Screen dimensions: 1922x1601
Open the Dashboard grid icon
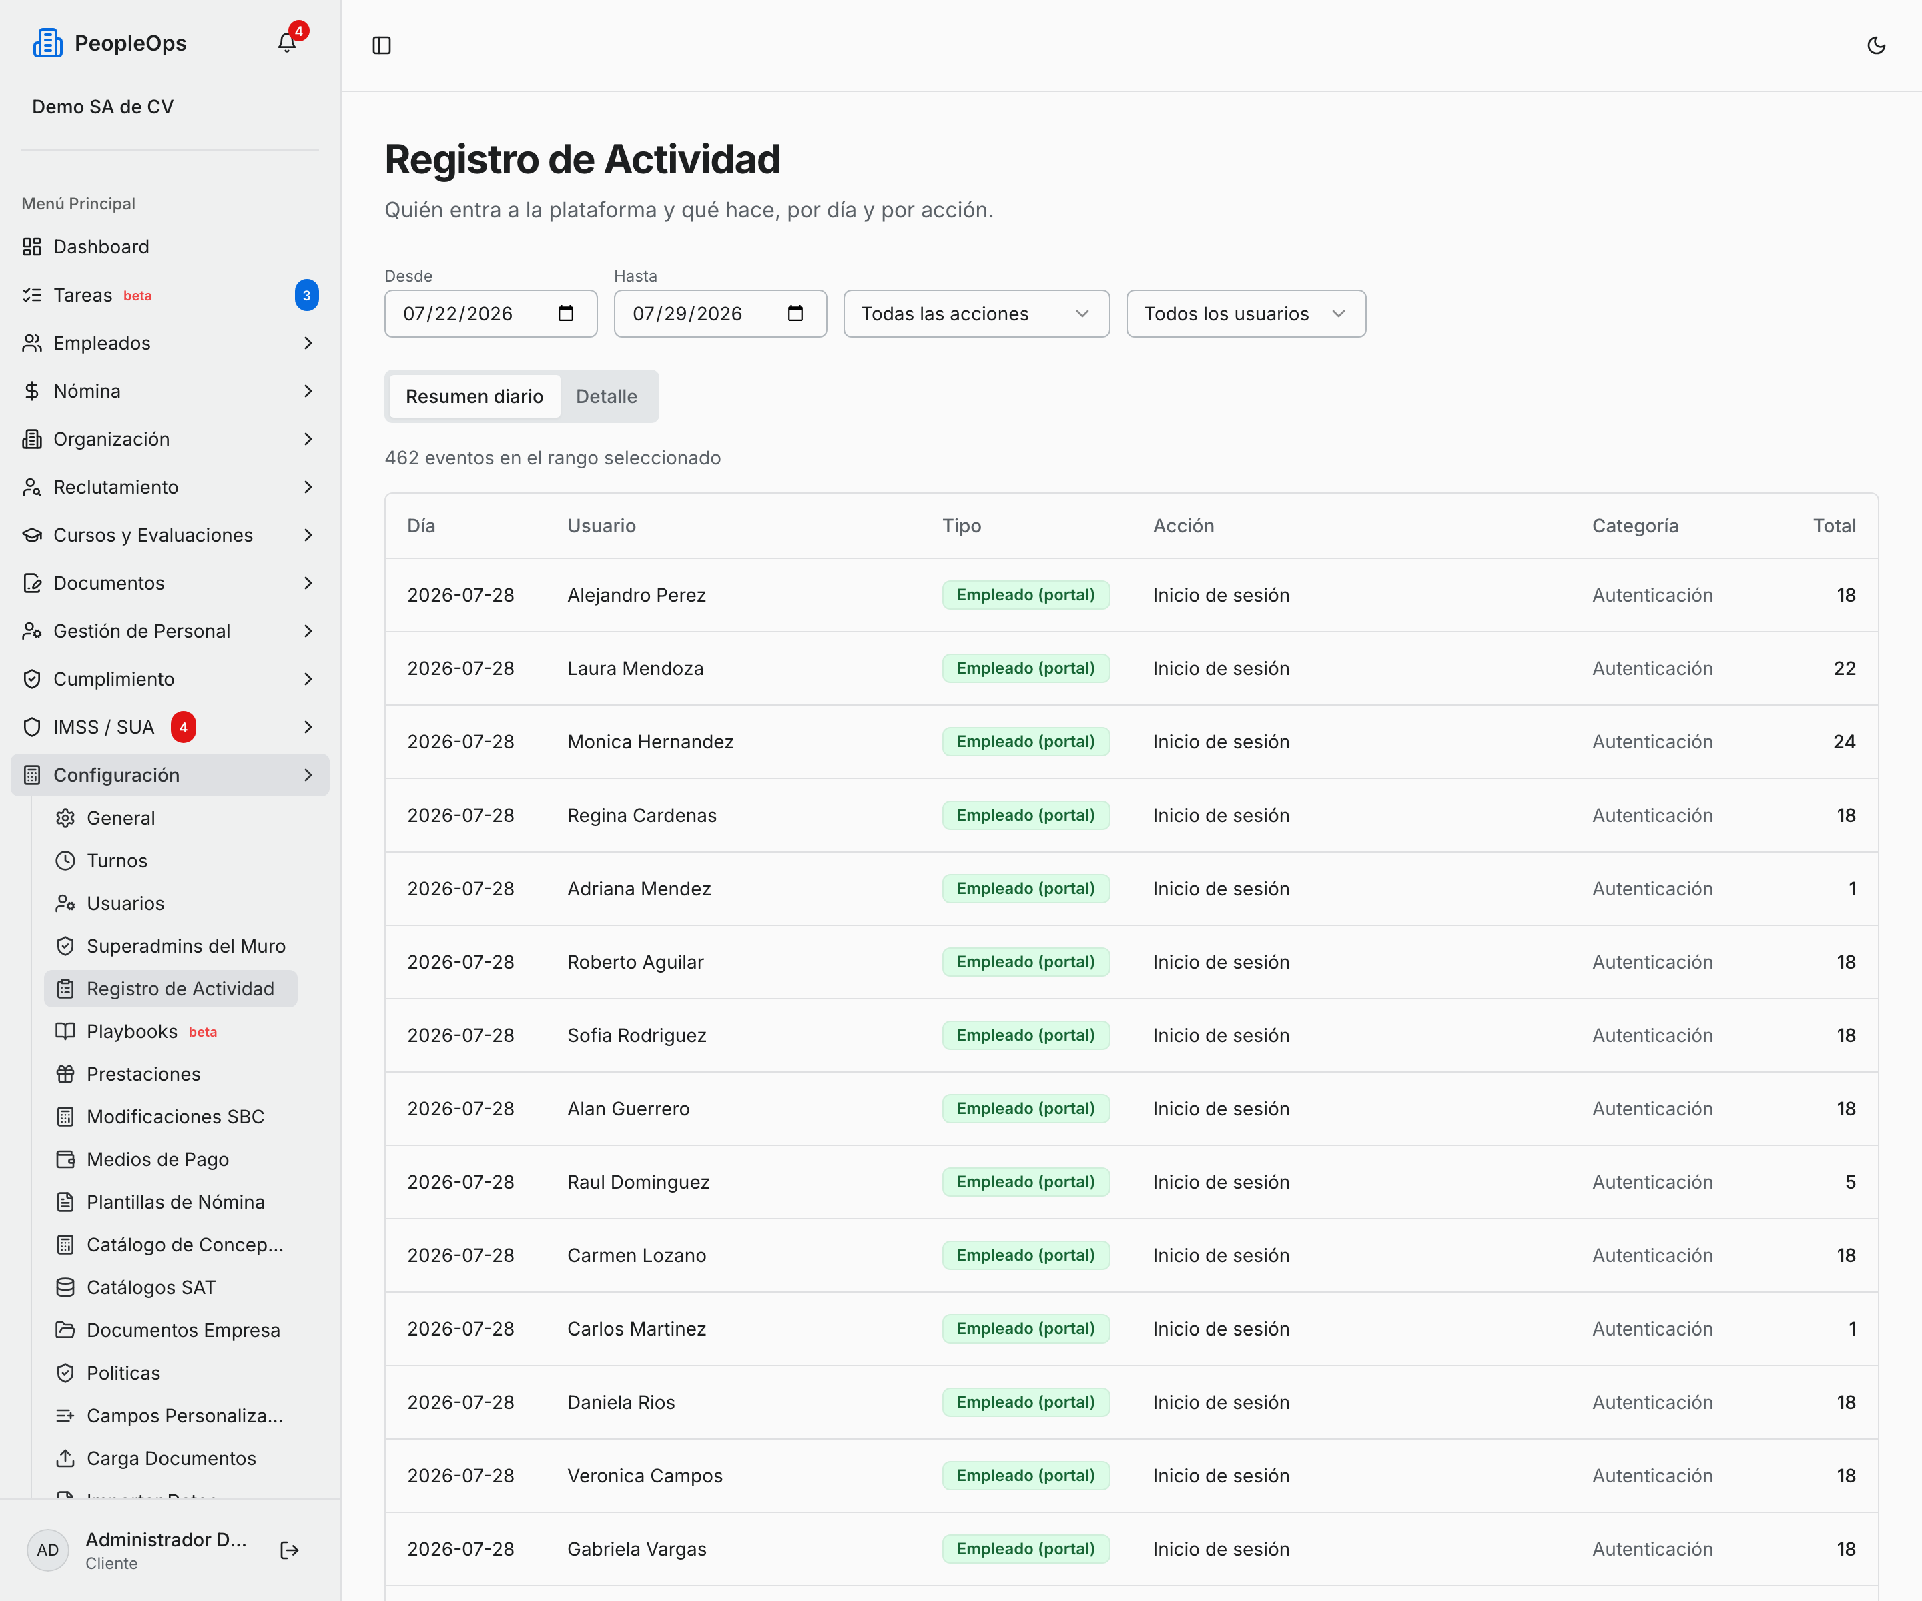32,247
